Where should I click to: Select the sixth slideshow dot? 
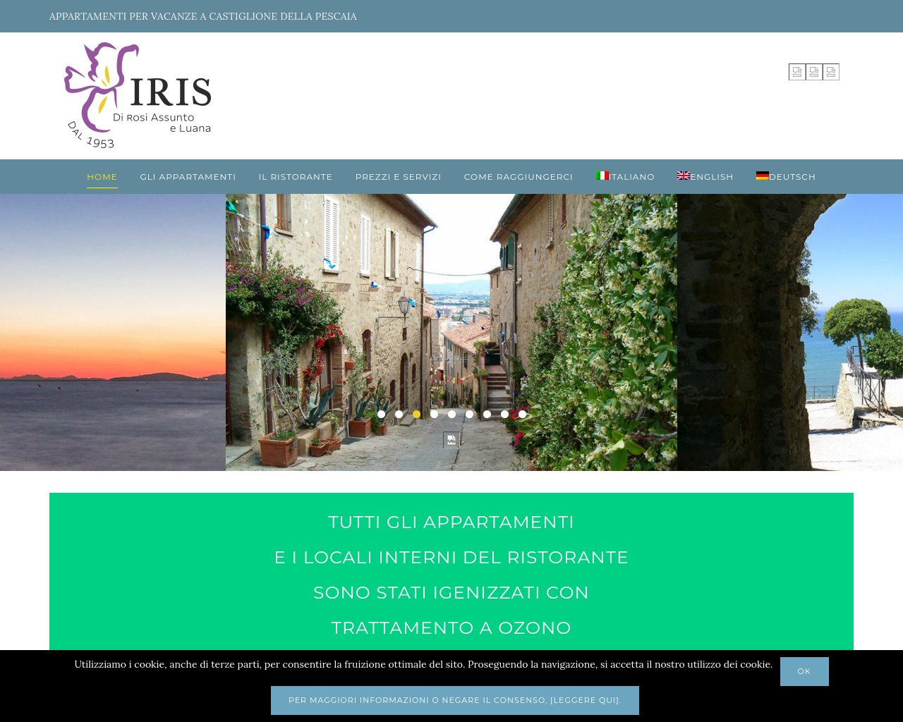click(469, 414)
